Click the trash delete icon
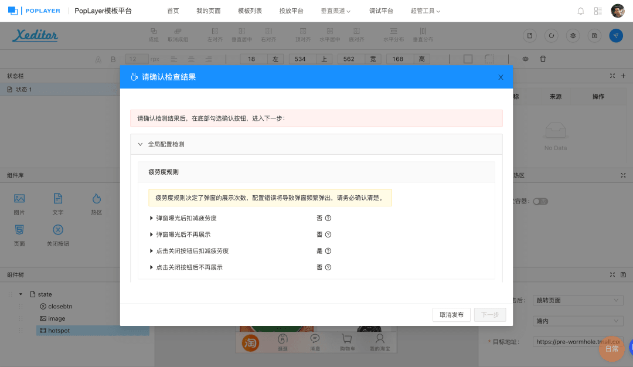 (x=543, y=59)
